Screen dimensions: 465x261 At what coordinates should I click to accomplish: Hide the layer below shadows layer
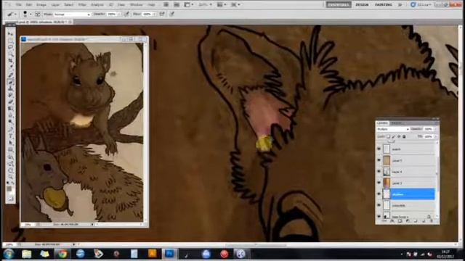[x=379, y=205]
